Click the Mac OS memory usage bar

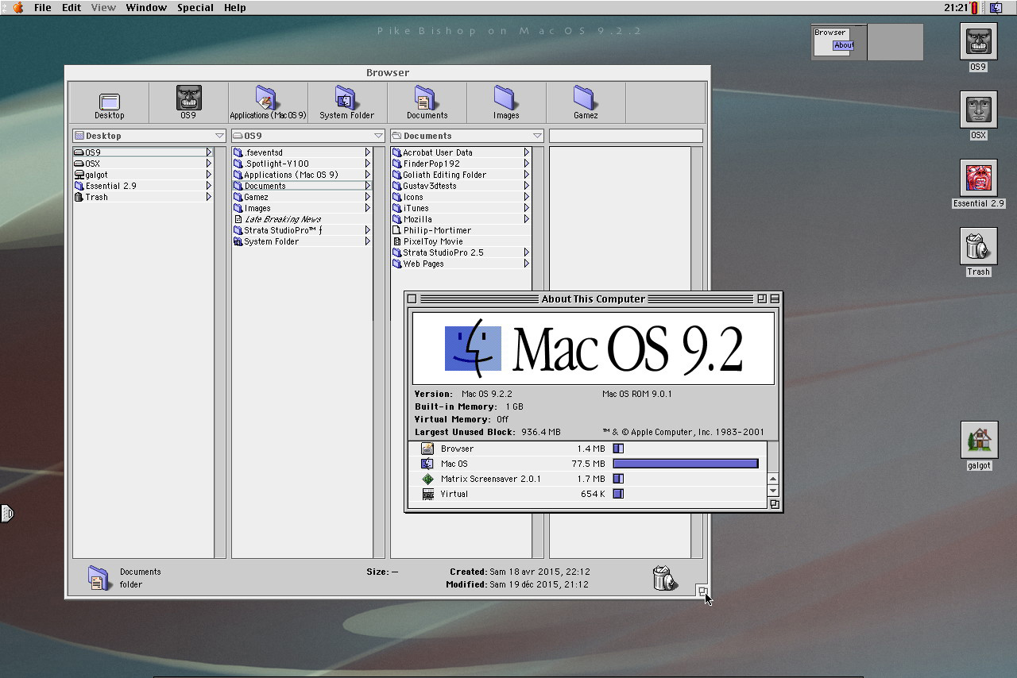coord(686,464)
